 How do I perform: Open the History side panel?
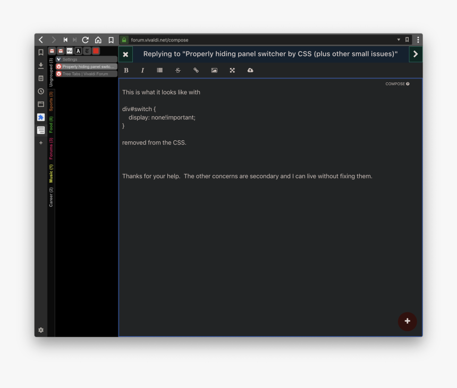point(41,91)
